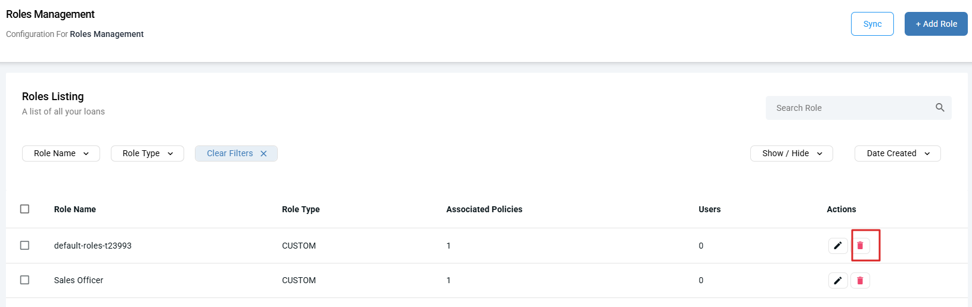Click the Role Type column header
Viewport: 972px width, 307px height.
301,209
